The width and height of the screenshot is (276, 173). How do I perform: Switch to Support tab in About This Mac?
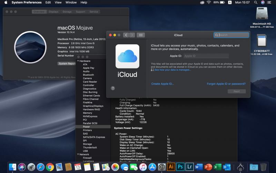(x=80, y=12)
